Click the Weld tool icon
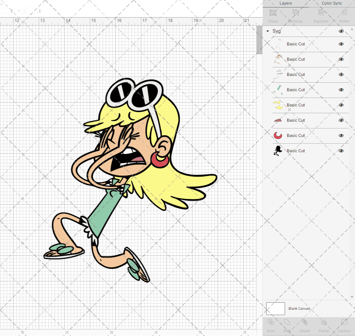355x336 pixels. tap(287, 322)
